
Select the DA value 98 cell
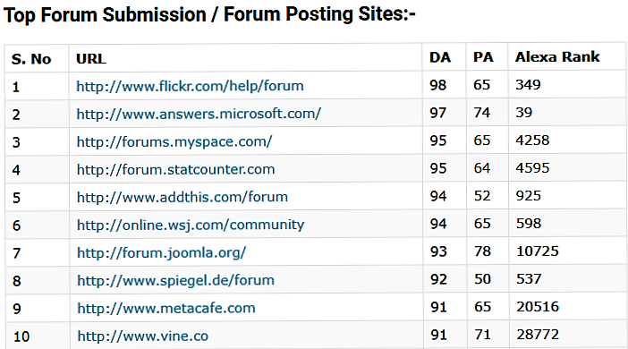pos(437,85)
